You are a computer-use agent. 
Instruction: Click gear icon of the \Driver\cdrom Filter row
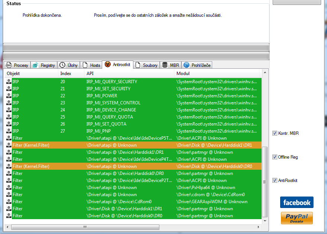(x=9, y=195)
